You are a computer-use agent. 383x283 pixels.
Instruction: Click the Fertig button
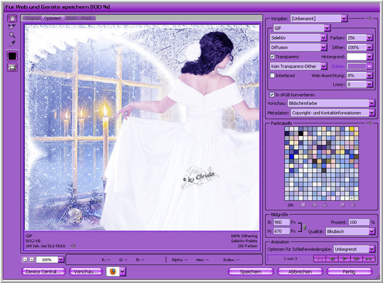(x=349, y=271)
